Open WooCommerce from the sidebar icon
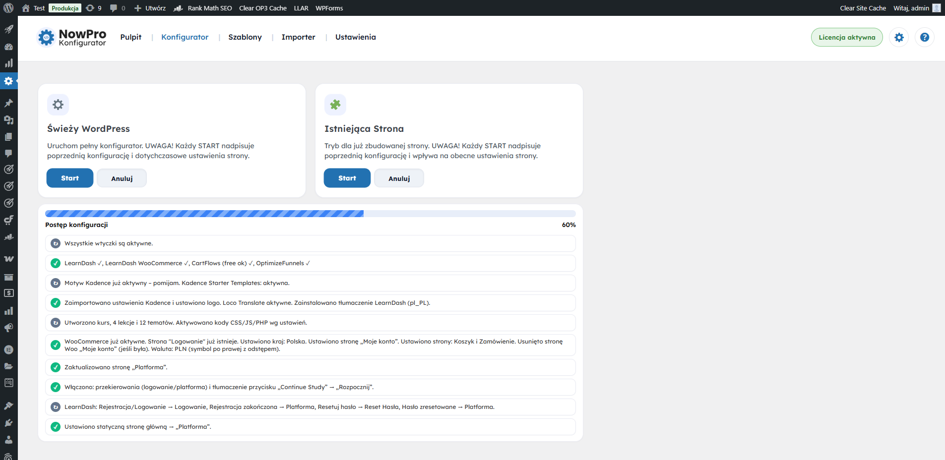Viewport: 945px width, 460px height. coord(8,259)
